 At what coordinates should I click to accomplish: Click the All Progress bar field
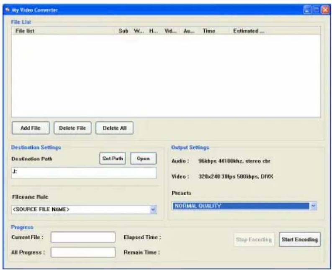pyautogui.click(x=83, y=252)
